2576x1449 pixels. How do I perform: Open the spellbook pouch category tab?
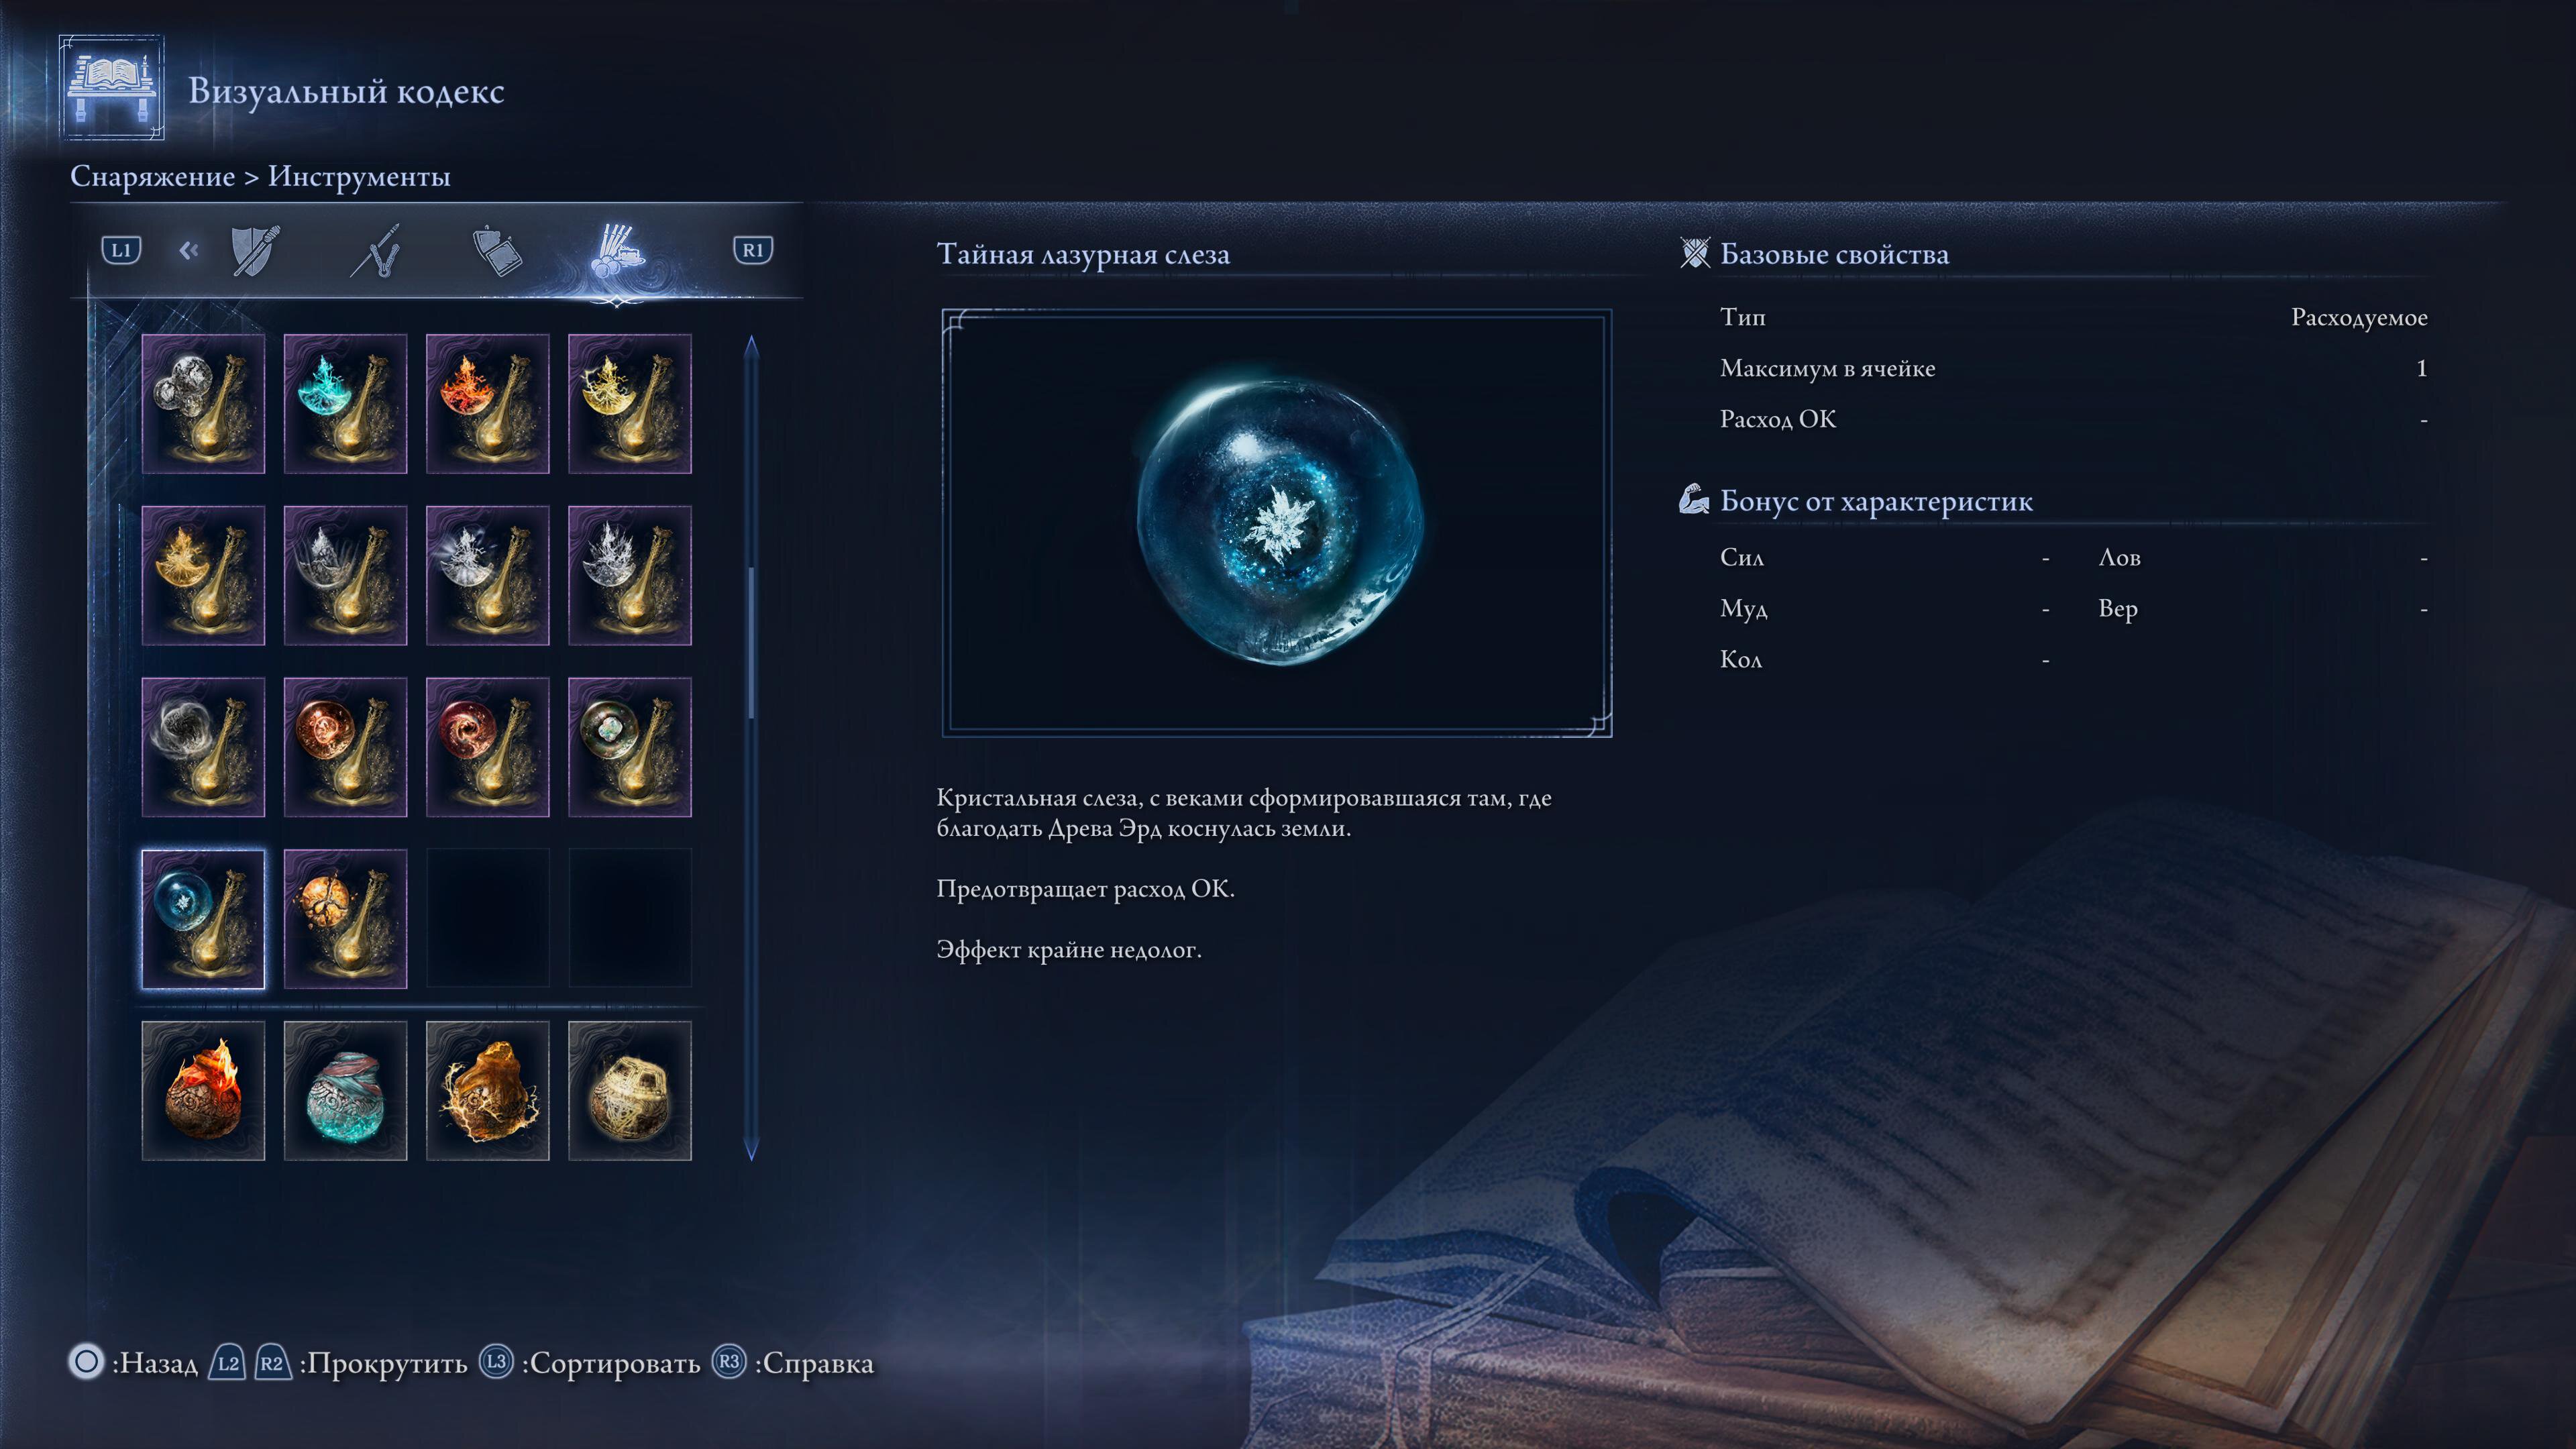pos(497,250)
